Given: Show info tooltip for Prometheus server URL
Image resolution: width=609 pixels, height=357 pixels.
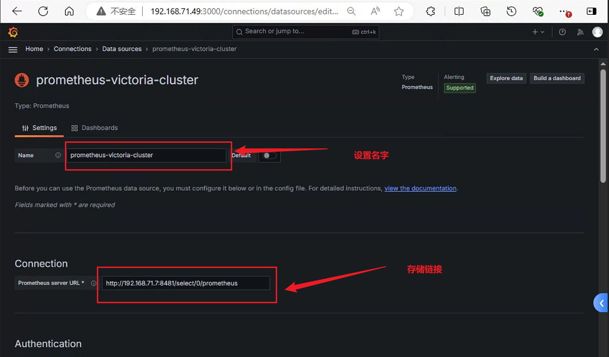Looking at the screenshot, I should coord(94,283).
